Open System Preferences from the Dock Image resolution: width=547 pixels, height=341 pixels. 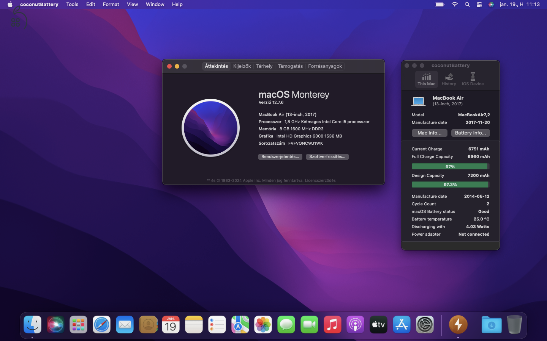(424, 325)
